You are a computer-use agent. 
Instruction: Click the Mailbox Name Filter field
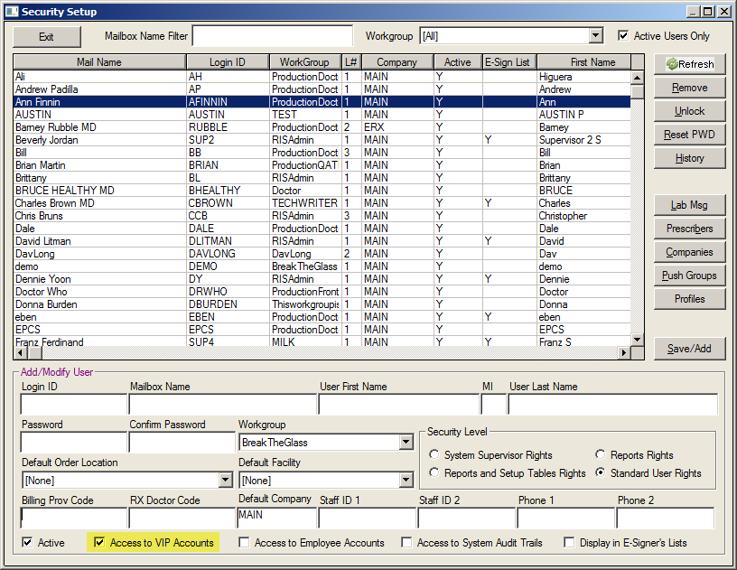(x=273, y=36)
